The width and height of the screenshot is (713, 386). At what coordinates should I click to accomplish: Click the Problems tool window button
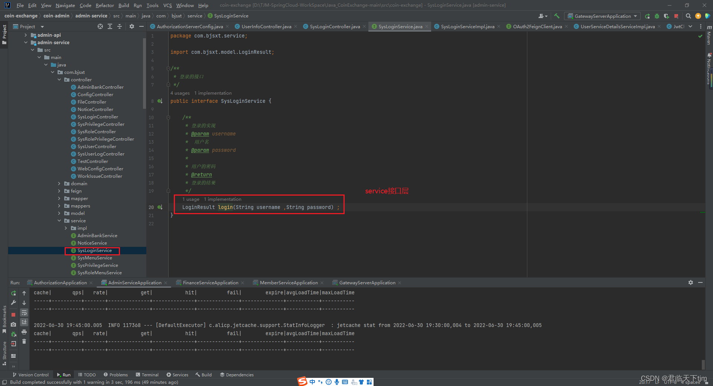[115, 375]
